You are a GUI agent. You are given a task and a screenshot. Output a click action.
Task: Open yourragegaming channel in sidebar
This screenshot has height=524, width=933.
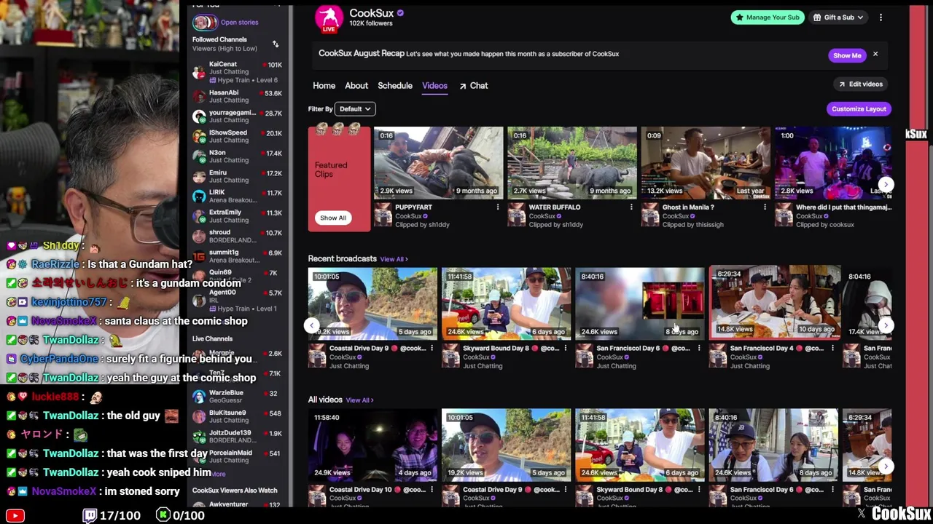coord(237,116)
